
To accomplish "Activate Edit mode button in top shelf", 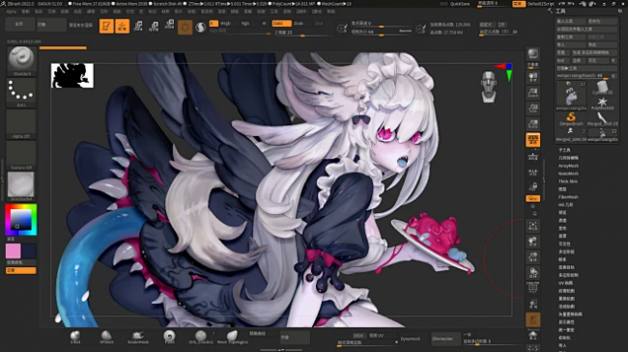I will [106, 26].
